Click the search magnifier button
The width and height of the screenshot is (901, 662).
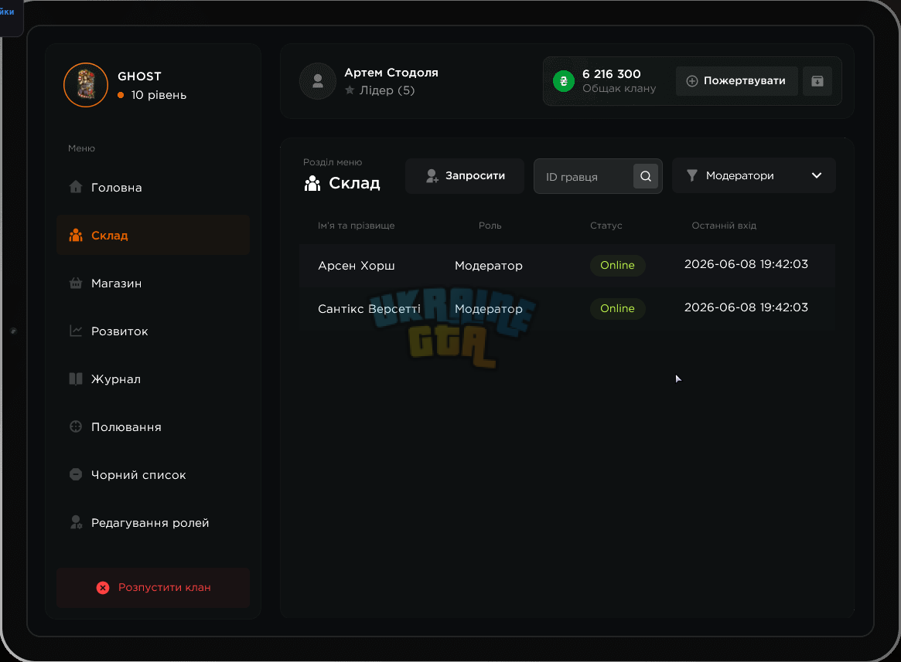tap(646, 176)
